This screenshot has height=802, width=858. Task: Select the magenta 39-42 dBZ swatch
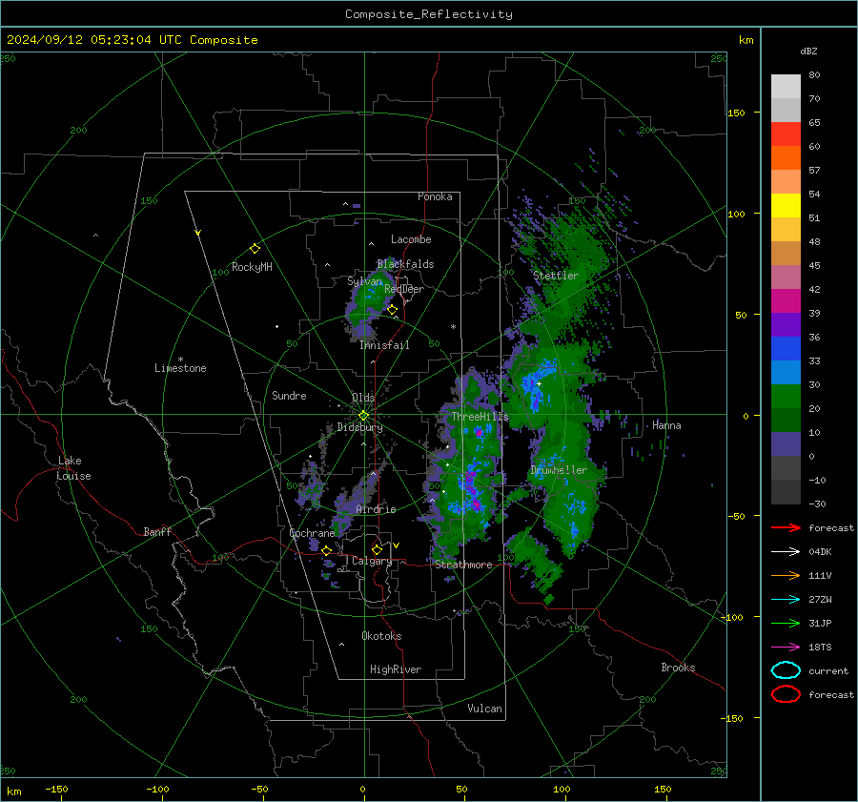[x=786, y=301]
